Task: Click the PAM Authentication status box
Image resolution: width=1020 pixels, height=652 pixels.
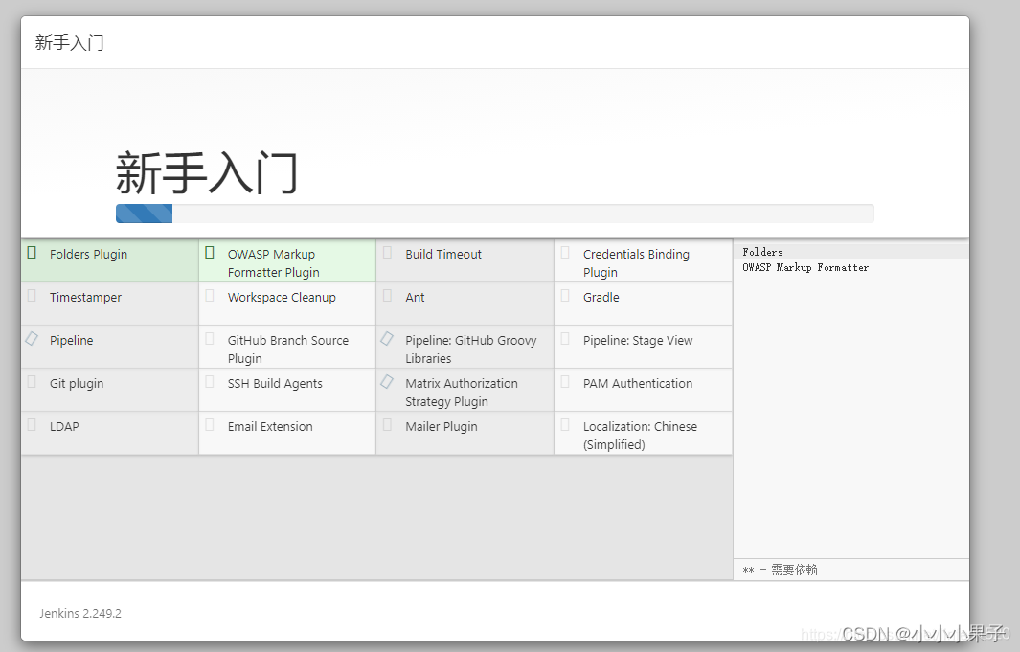Action: pos(565,382)
